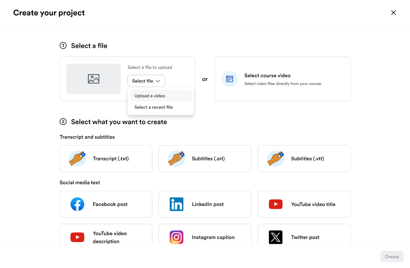Click the chevron on Select file button
410x268 pixels.
pyautogui.click(x=158, y=81)
